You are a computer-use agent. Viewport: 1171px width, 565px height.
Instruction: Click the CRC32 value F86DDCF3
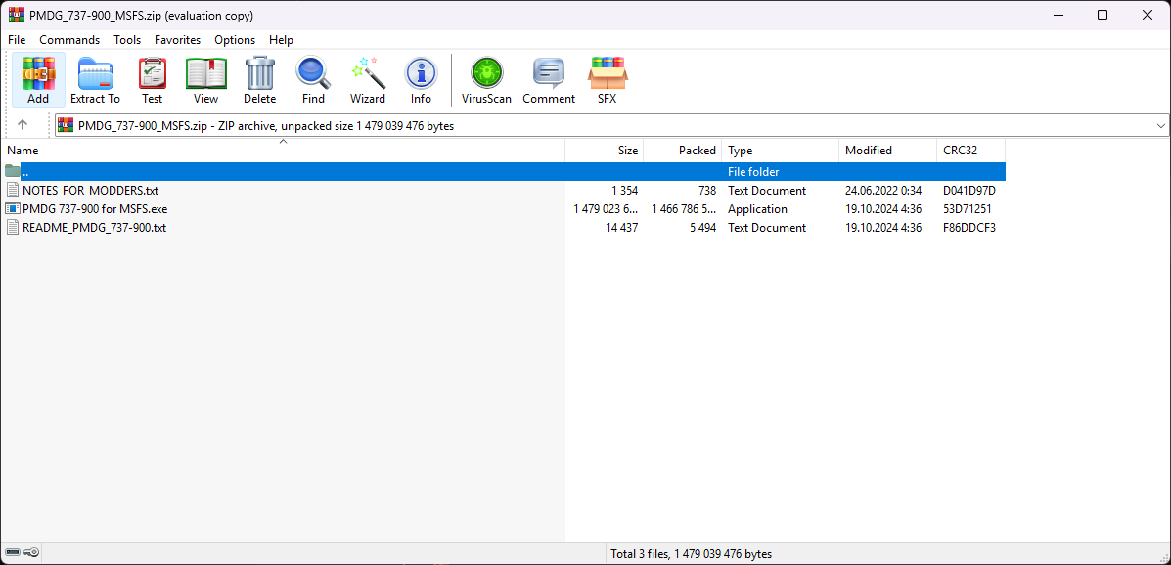click(x=969, y=228)
